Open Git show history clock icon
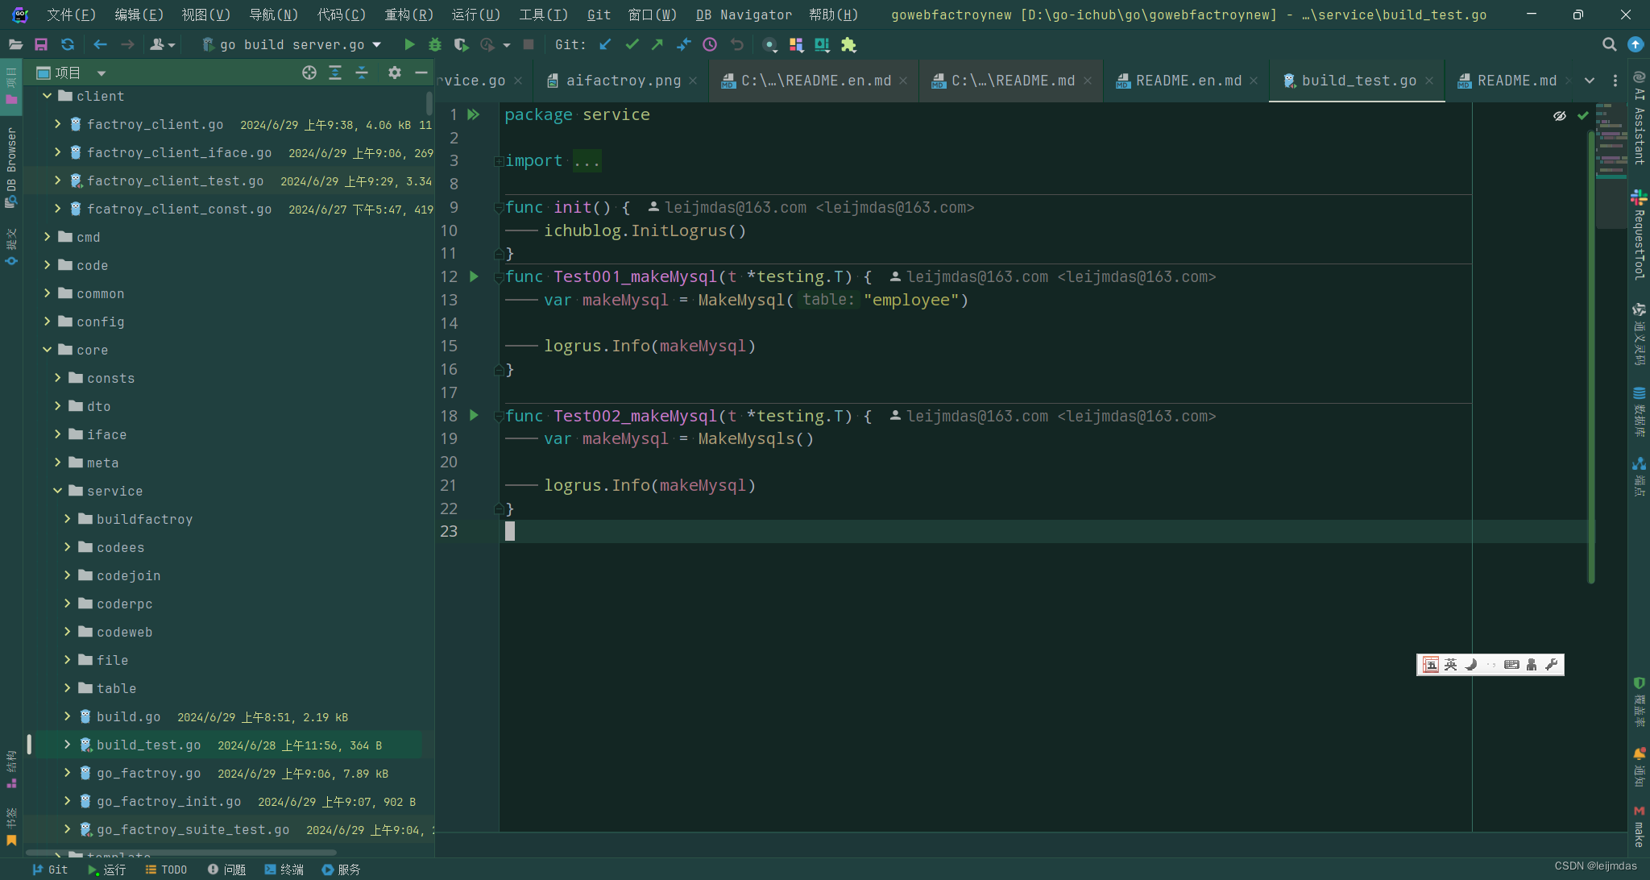1650x880 pixels. click(710, 45)
